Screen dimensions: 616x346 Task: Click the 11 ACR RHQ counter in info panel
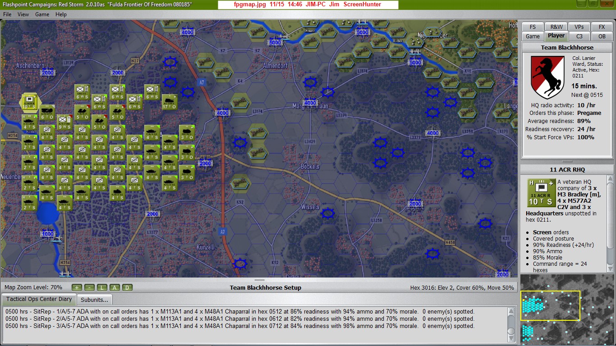click(541, 193)
